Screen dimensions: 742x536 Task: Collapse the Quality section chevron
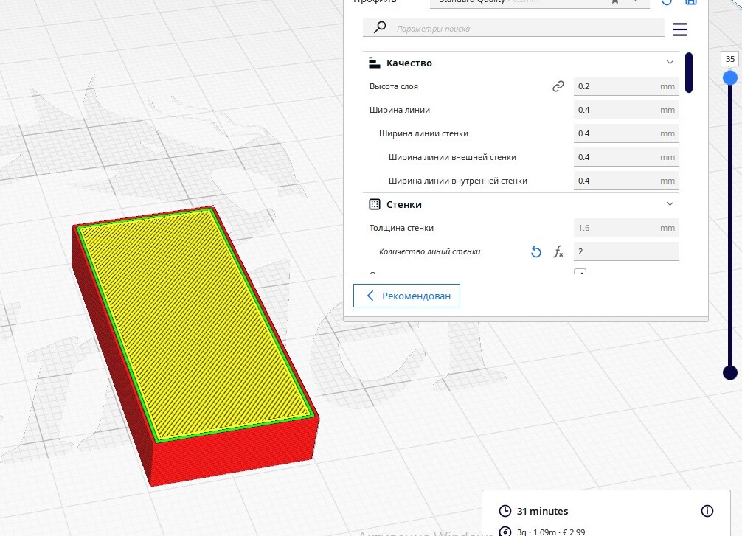coord(670,63)
